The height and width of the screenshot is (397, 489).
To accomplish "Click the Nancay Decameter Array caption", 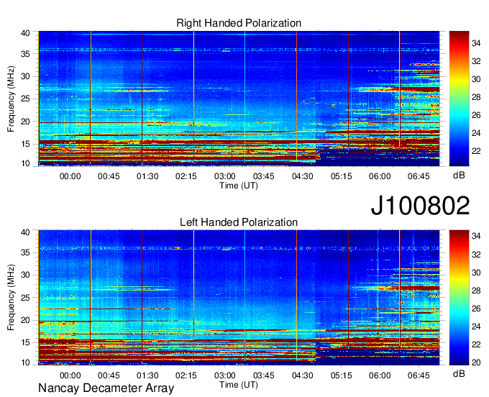I will pos(106,388).
